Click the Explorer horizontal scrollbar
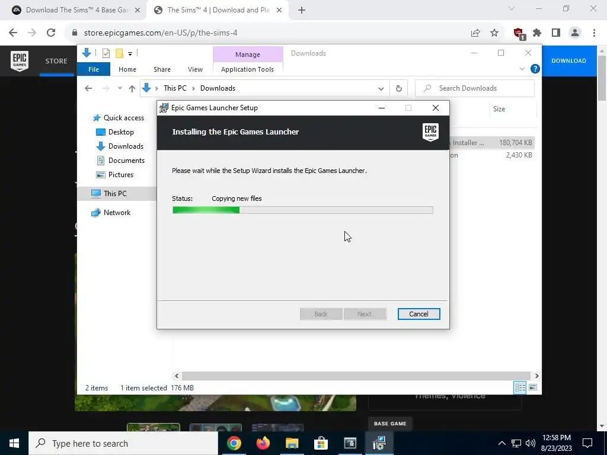 click(356, 376)
